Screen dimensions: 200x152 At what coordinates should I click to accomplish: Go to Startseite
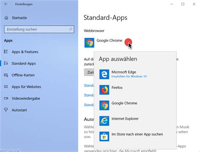(x=19, y=18)
